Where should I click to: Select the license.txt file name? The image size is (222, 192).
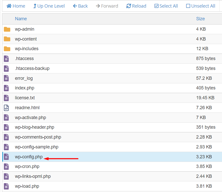point(25,98)
